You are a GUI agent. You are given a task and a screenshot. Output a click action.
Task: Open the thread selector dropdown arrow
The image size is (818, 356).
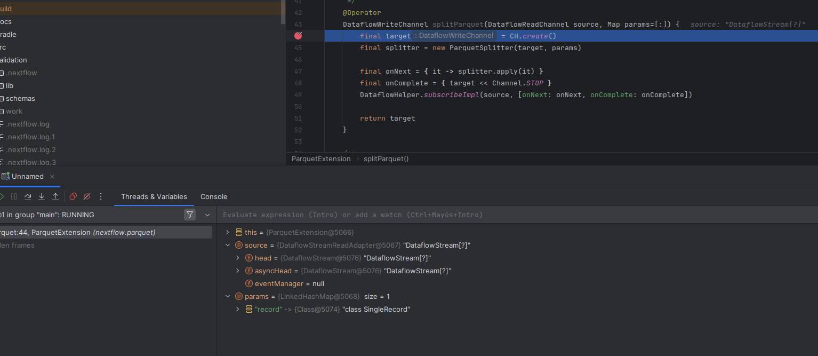[207, 215]
